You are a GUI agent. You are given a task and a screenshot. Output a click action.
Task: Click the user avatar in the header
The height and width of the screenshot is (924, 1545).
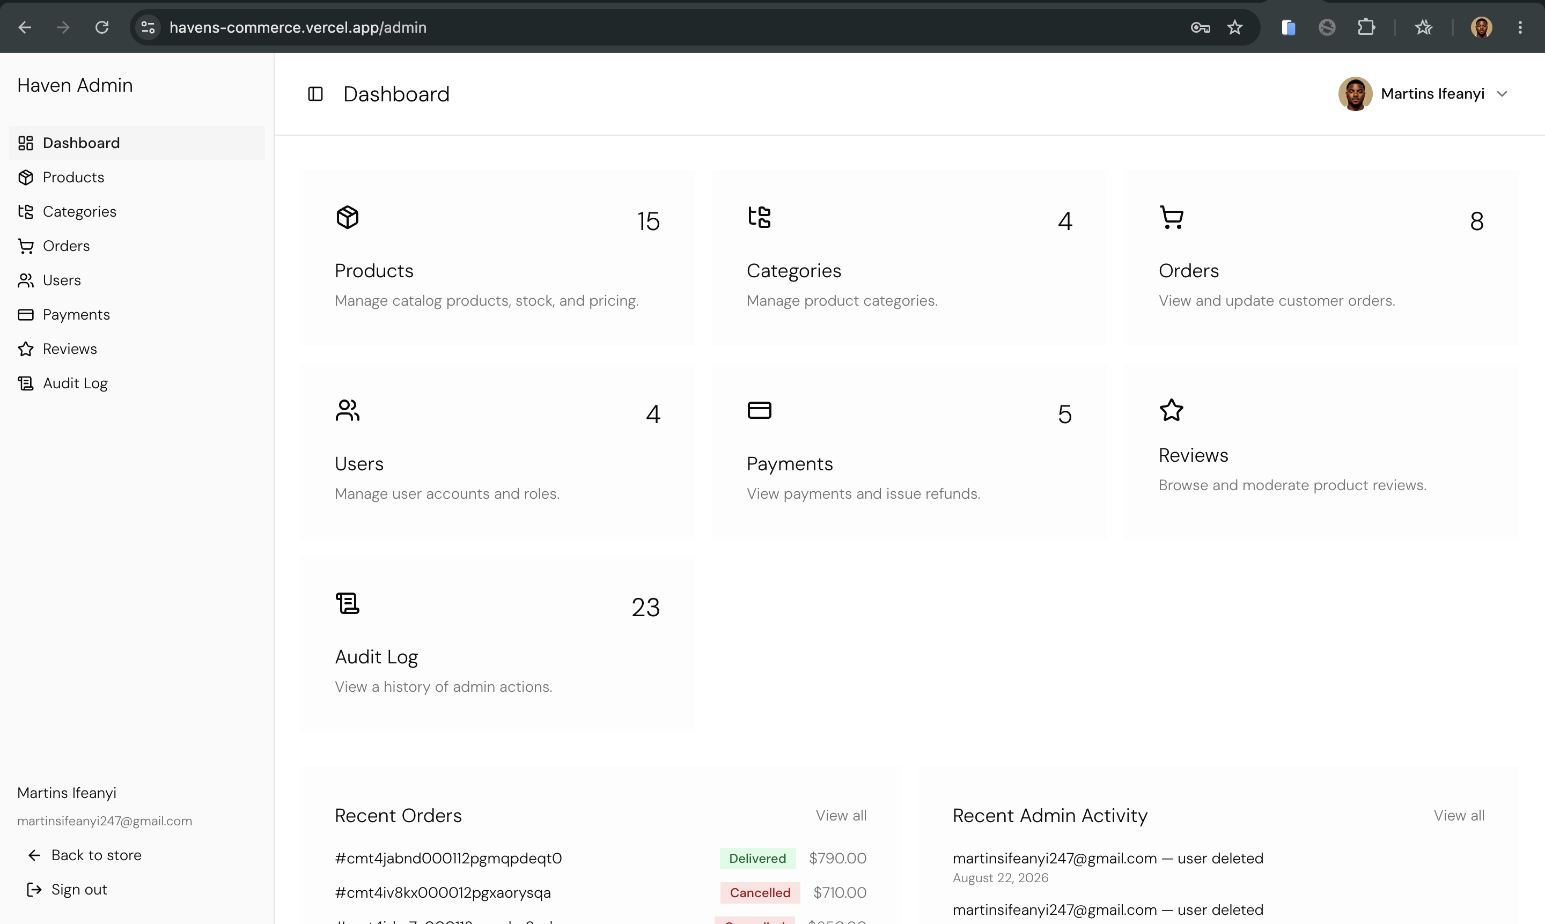[1355, 94]
